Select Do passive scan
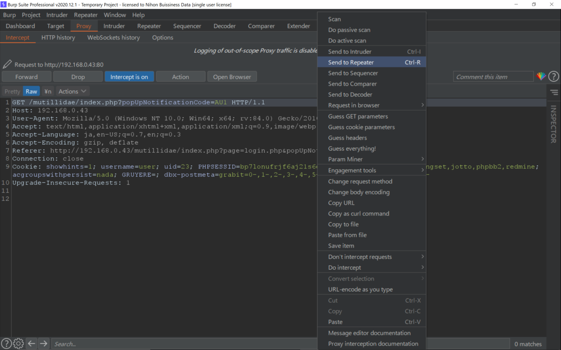This screenshot has width=561, height=350. (372, 30)
